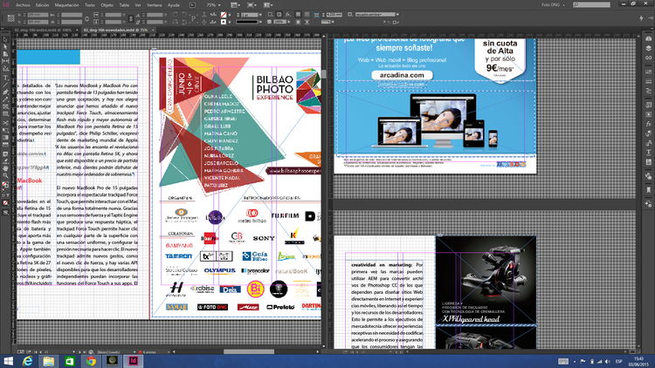Open the Ayuda menu
Viewport: 655px width, 368px height.
pos(174,5)
